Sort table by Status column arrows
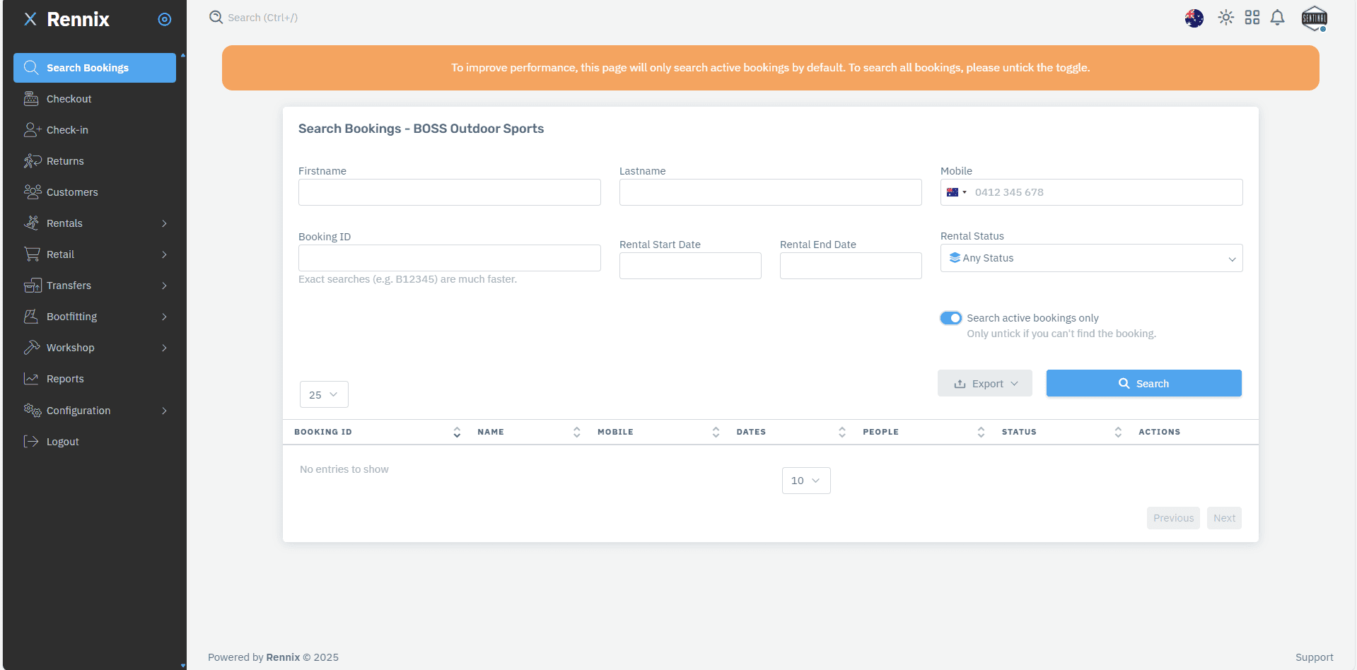The width and height of the screenshot is (1357, 670). point(1118,432)
